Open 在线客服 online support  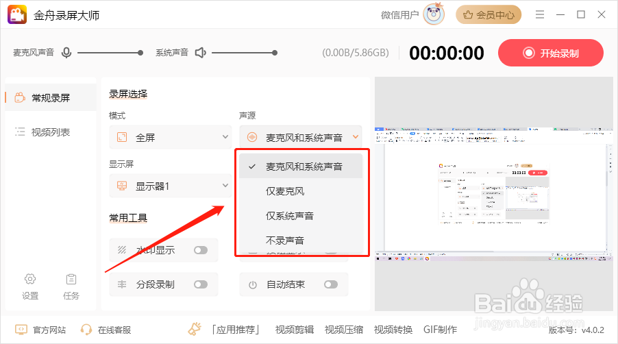pyautogui.click(x=106, y=330)
